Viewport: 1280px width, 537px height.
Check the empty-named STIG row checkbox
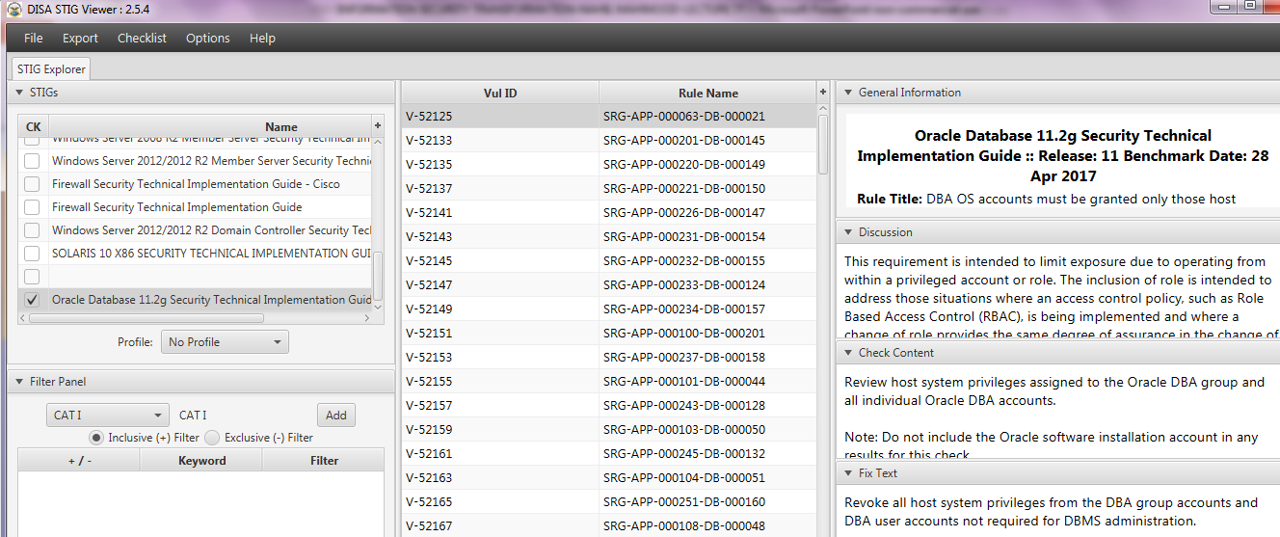(32, 277)
